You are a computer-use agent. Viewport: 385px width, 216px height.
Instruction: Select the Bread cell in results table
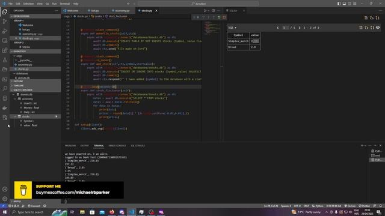(238, 47)
